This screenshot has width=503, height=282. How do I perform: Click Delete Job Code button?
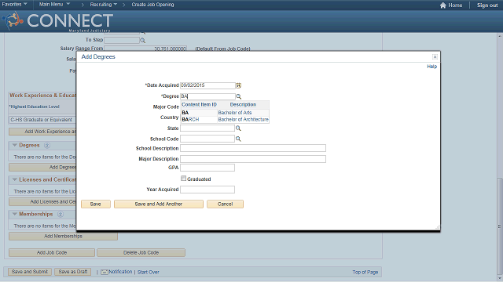pos(141,252)
